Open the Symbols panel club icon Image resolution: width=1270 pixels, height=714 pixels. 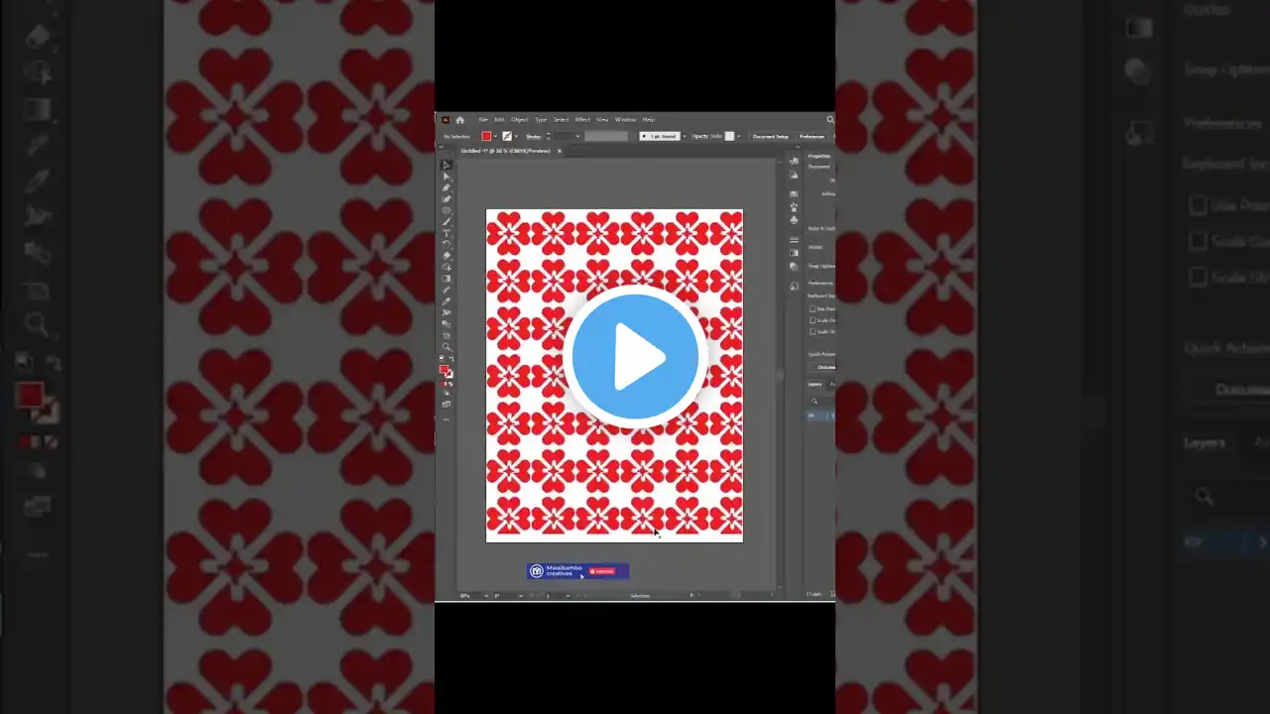794,220
